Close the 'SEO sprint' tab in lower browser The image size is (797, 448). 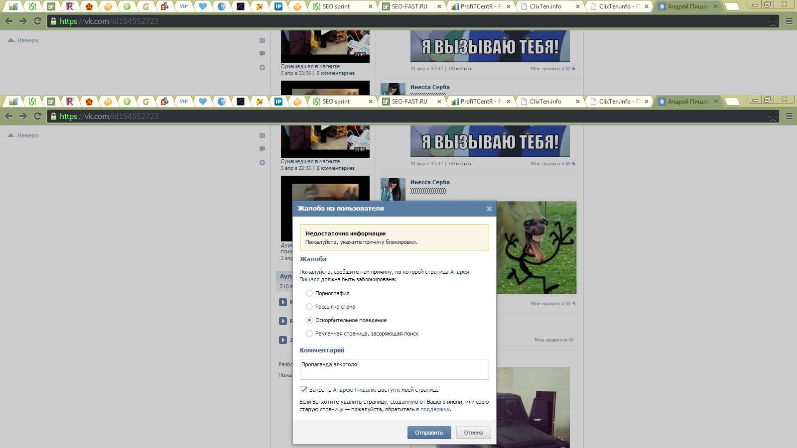[x=370, y=102]
